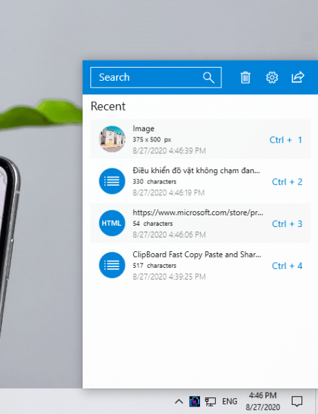Click the share arrow icon
Viewport: 318px width, 414px height.
[x=298, y=77]
